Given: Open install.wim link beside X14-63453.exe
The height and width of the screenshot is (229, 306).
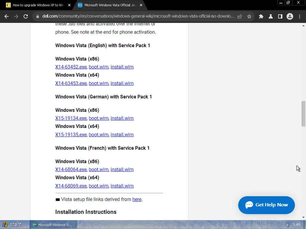Looking at the screenshot, I should coord(122,83).
